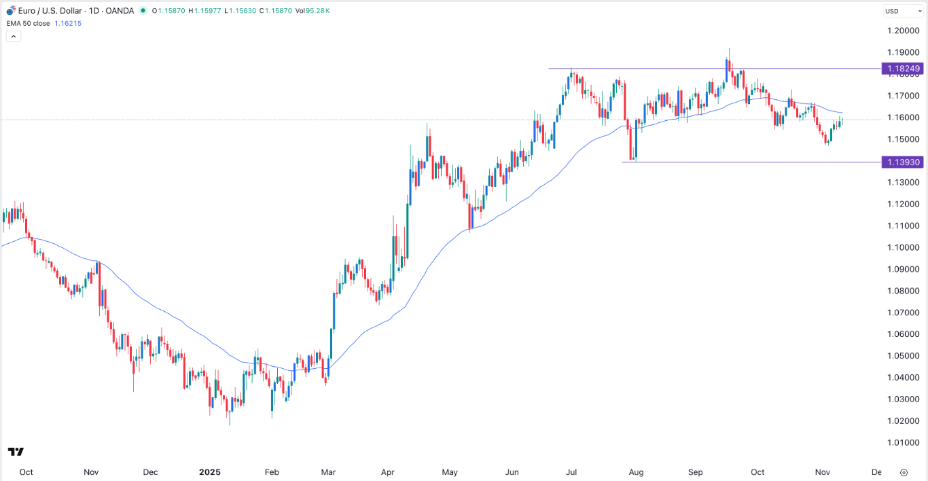Click the green market status dot in legend
Viewport: 928px width, 481px height.
click(x=143, y=11)
